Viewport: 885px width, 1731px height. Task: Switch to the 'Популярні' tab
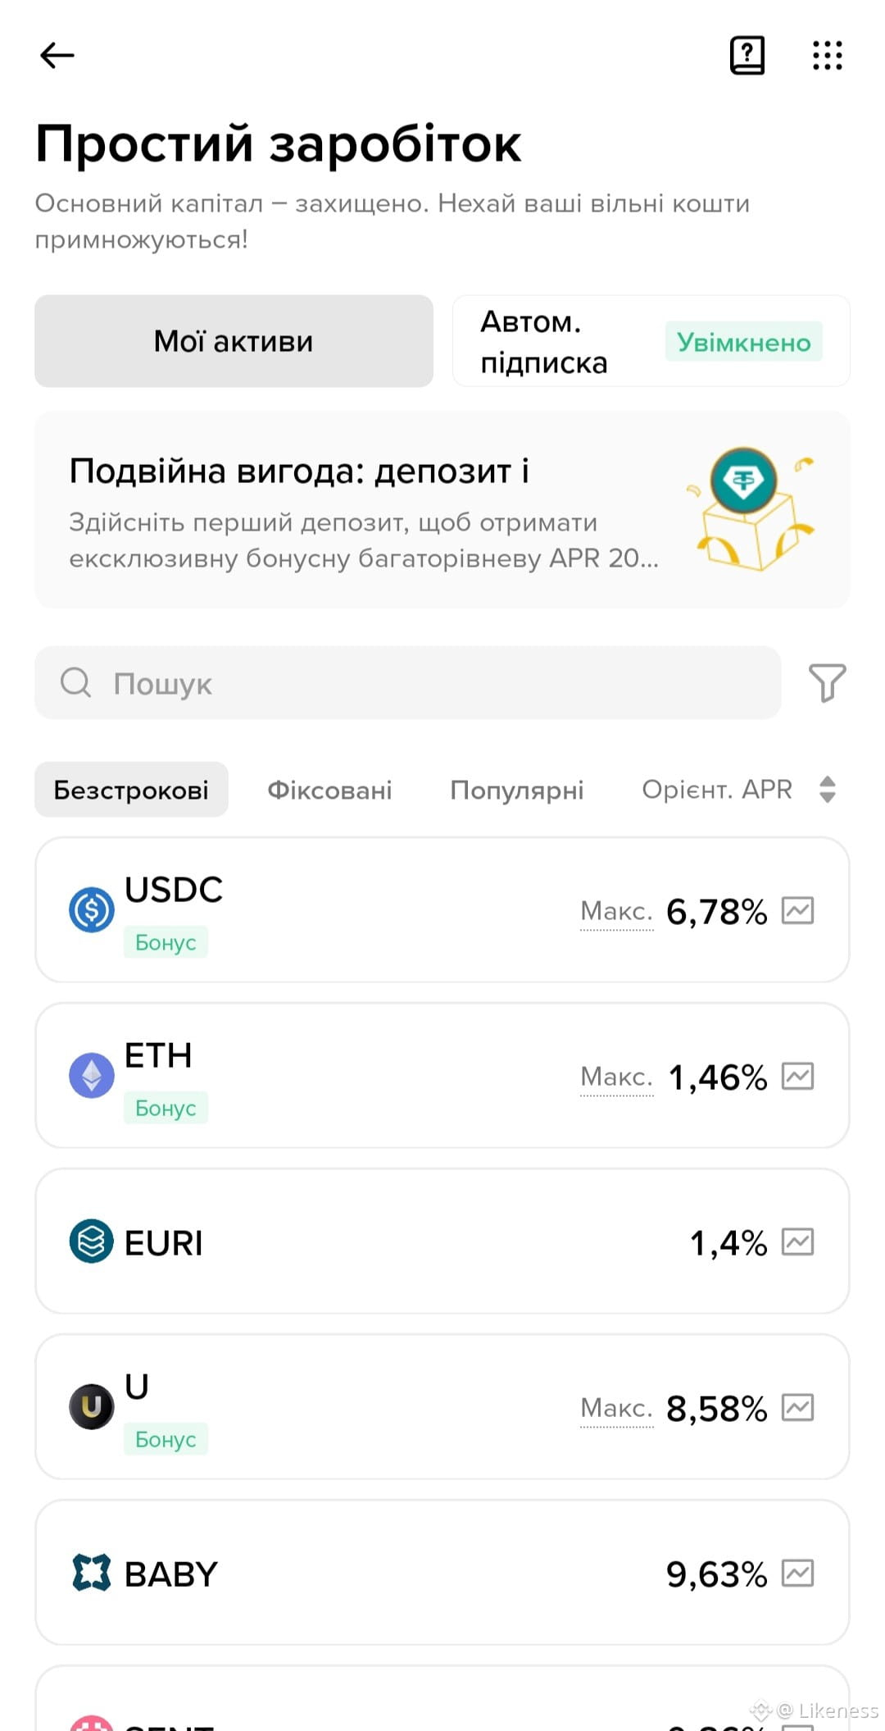click(517, 790)
